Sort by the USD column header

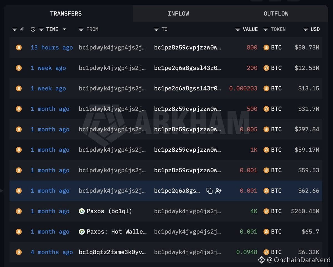315,29
